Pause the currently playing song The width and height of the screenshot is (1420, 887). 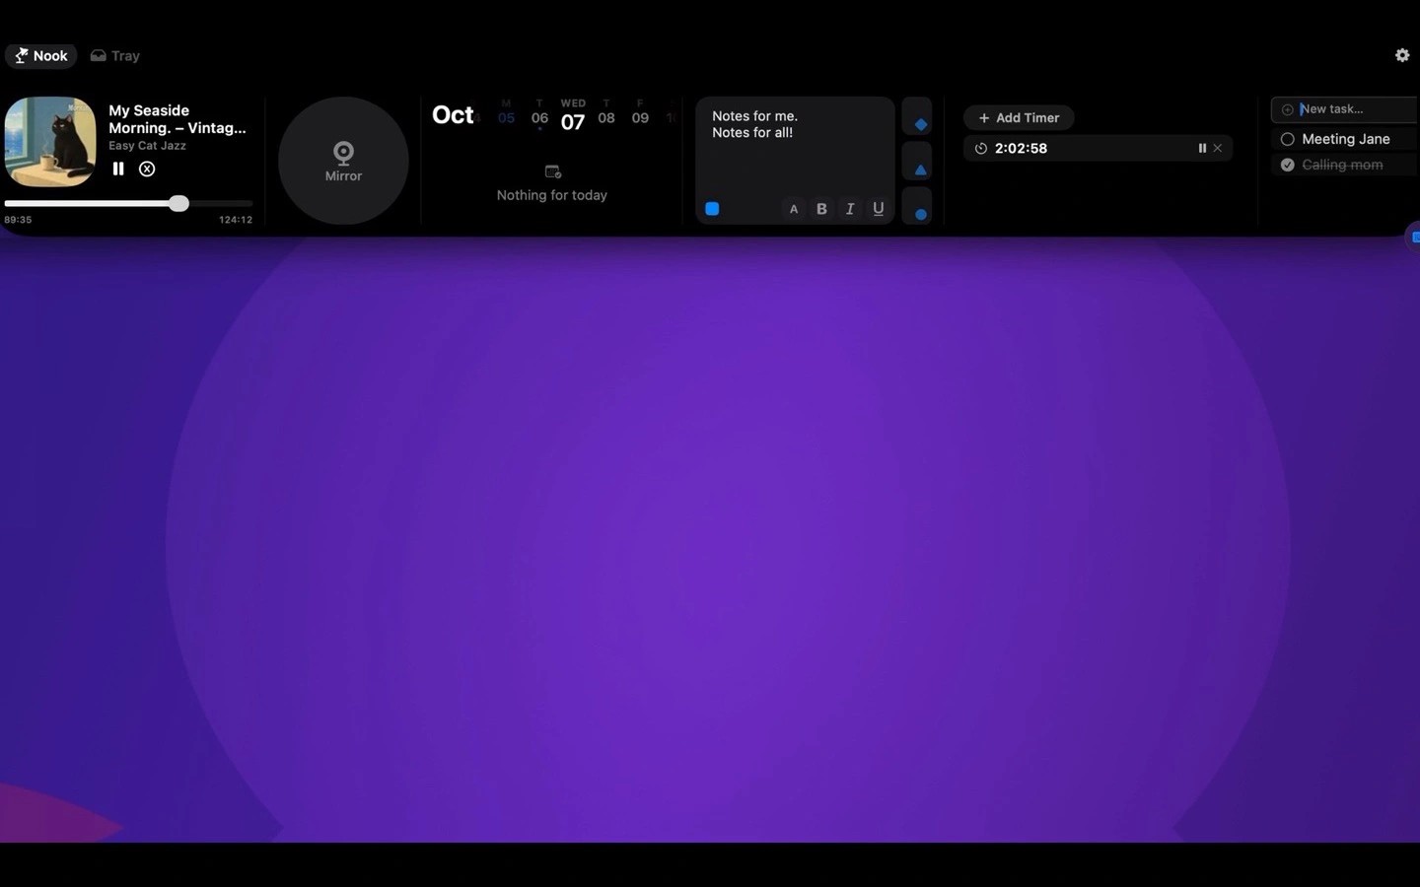coord(118,169)
